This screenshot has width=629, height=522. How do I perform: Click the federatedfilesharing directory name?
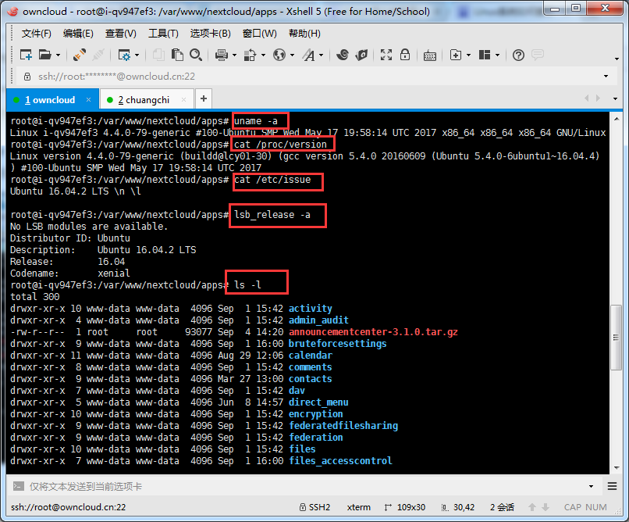343,426
